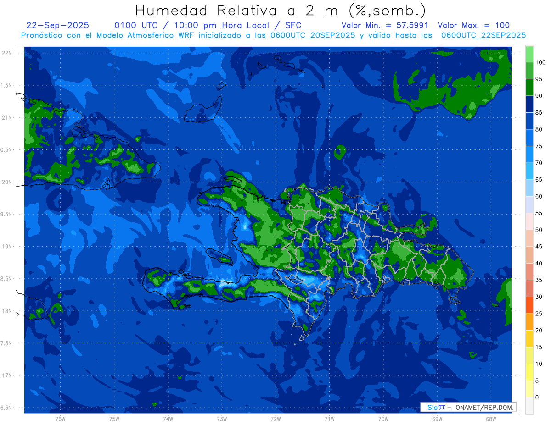Click the navy swatch between 90 and 85
551x425 pixels.
click(x=529, y=104)
